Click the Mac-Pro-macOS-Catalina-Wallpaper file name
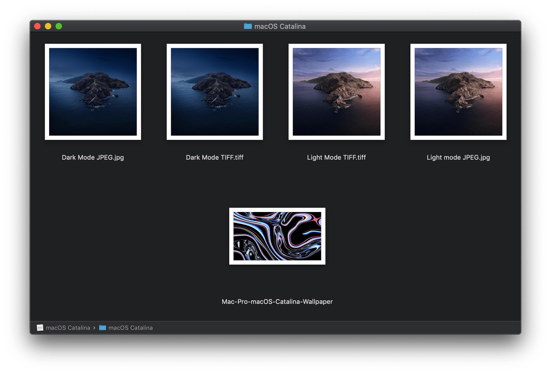Image resolution: width=551 pixels, height=374 pixels. [277, 302]
